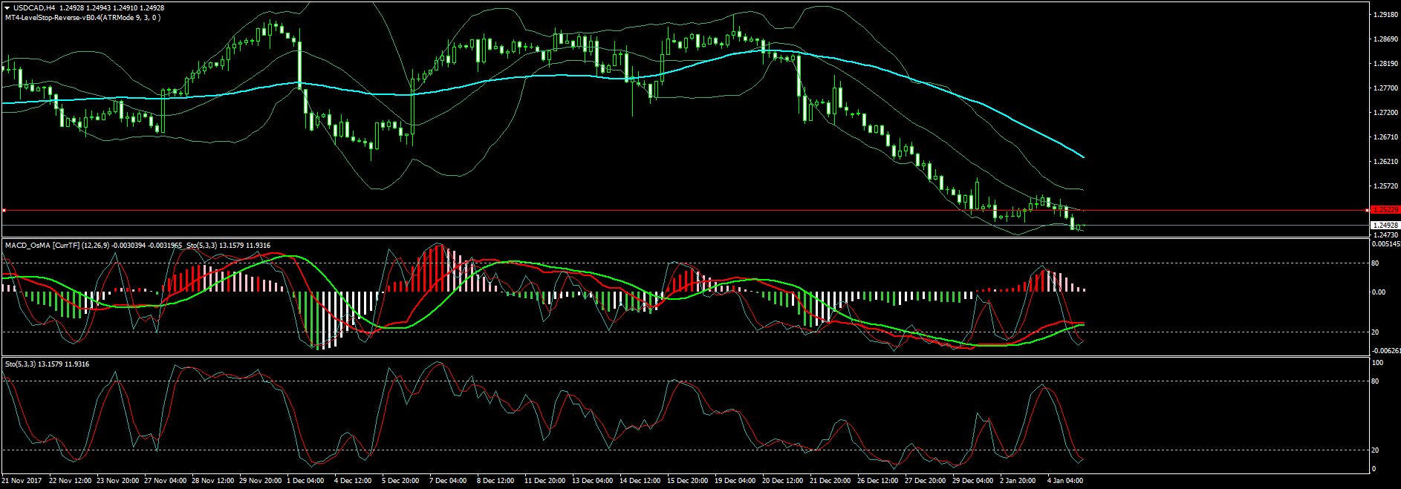Click the 21 Nov 2017 date label
The height and width of the screenshot is (489, 1401).
click(x=22, y=481)
